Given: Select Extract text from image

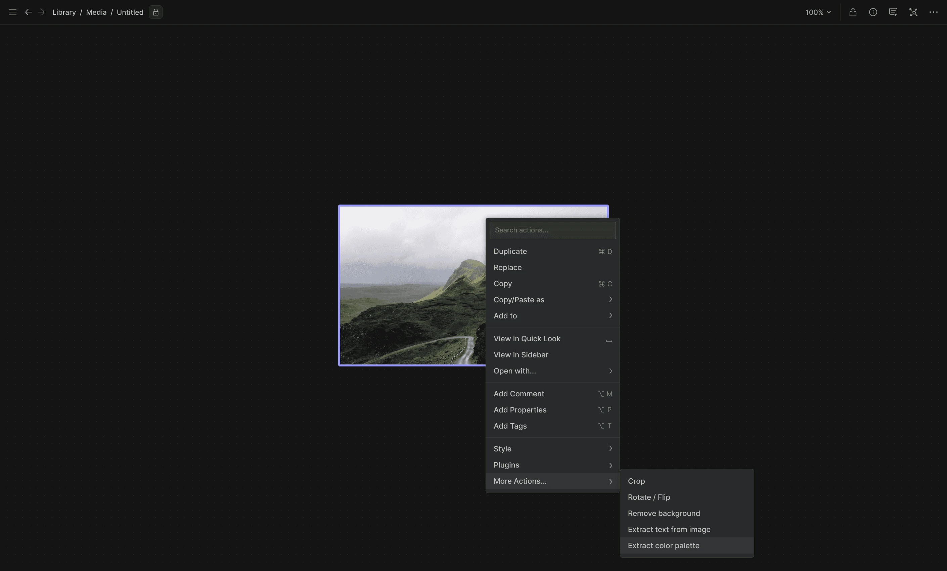Looking at the screenshot, I should [687, 529].
